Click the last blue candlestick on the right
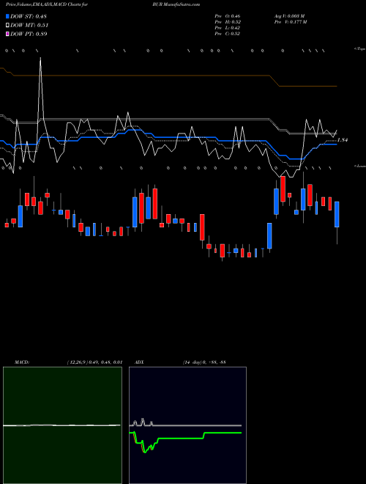Screen dimensions: 366x484 337,214
